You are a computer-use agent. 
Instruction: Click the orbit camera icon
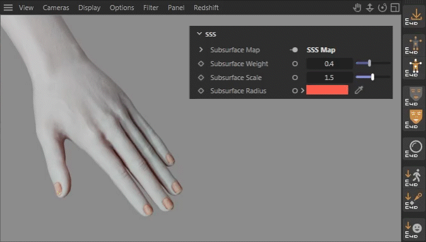pos(382,8)
